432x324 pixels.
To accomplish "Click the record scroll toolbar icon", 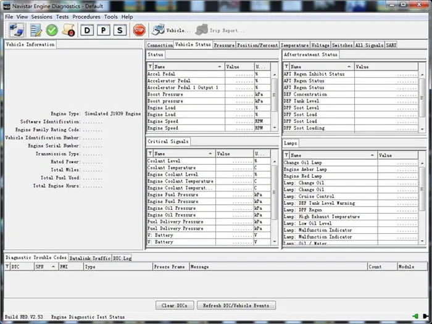I will pyautogui.click(x=69, y=30).
